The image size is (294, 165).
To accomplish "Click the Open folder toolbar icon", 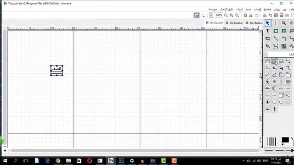I will click(x=287, y=15).
